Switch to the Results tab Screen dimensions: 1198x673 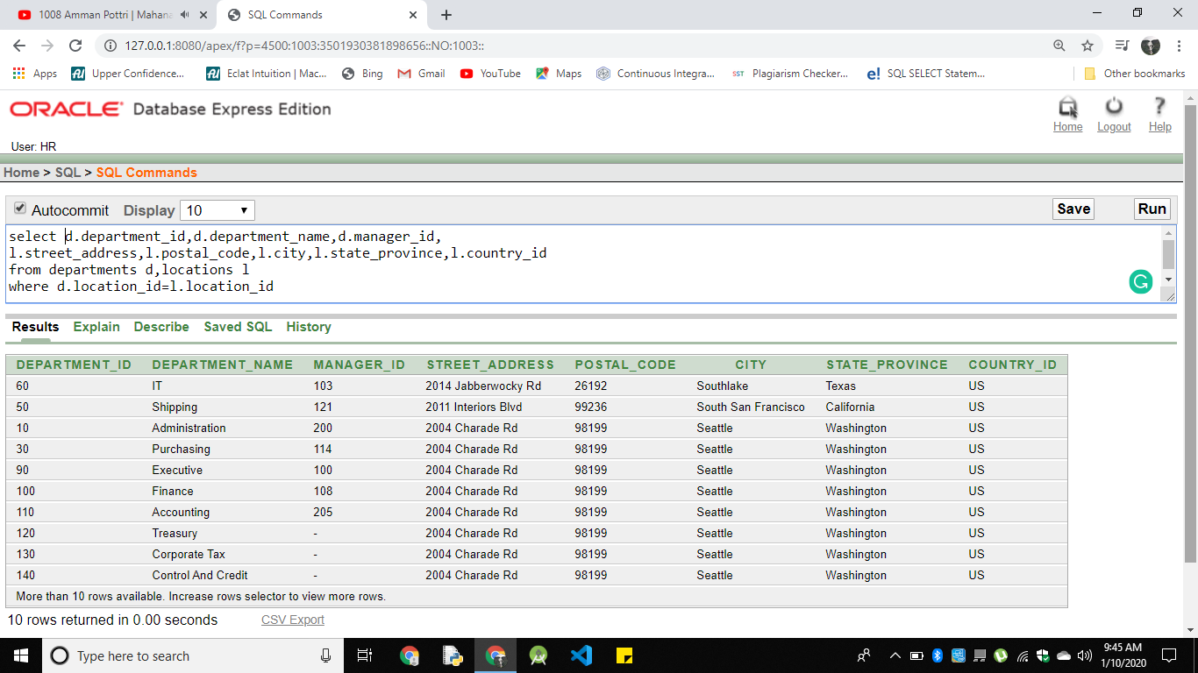[35, 327]
